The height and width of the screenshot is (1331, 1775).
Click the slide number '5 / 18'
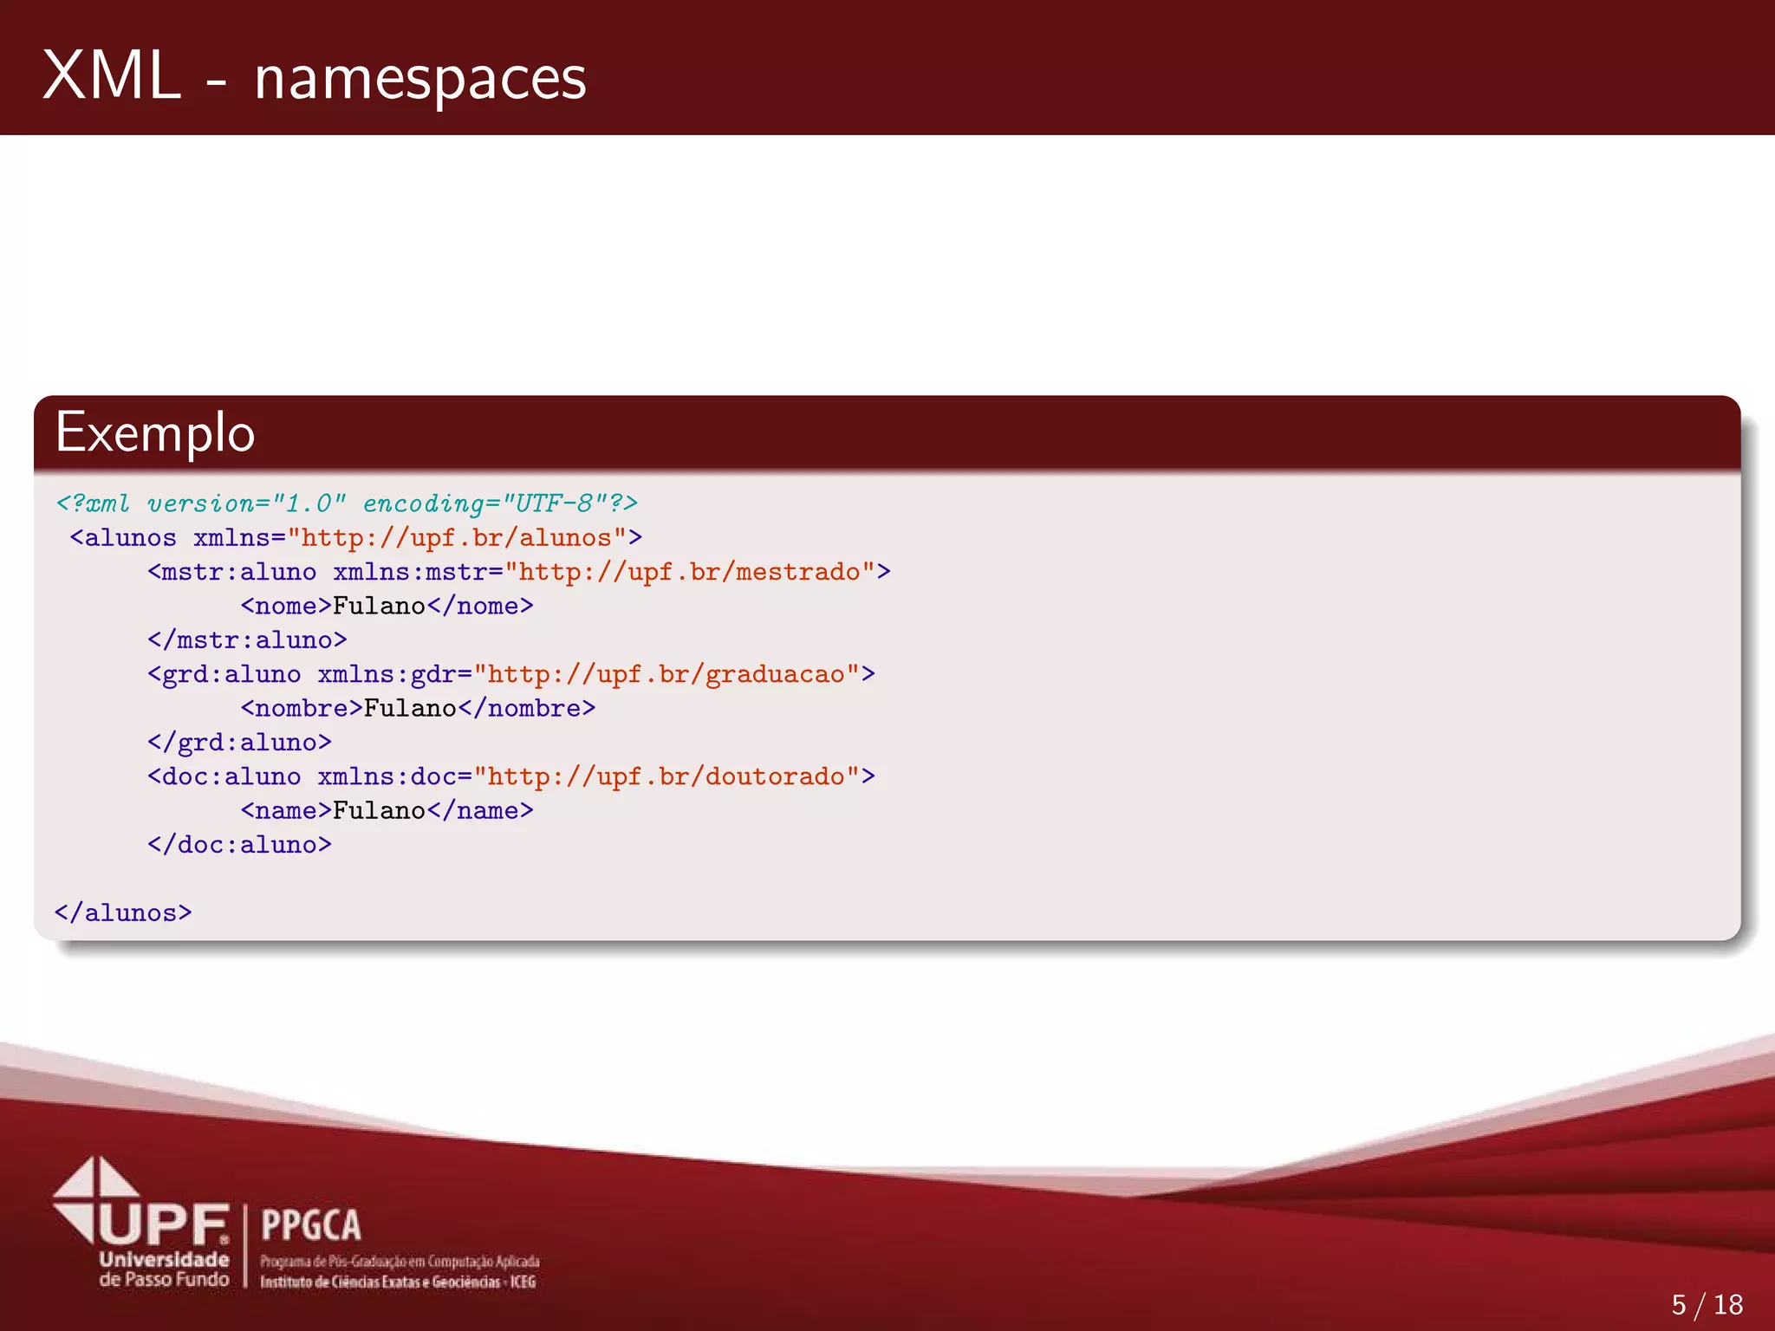(1707, 1304)
